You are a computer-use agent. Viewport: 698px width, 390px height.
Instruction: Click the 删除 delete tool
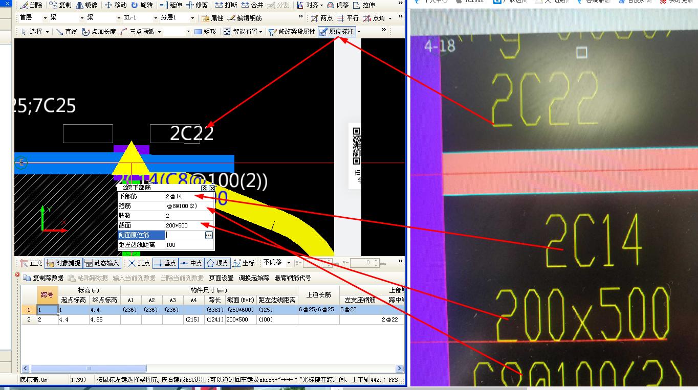coord(31,5)
